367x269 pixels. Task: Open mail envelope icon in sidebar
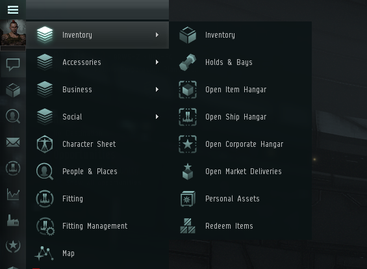point(13,142)
